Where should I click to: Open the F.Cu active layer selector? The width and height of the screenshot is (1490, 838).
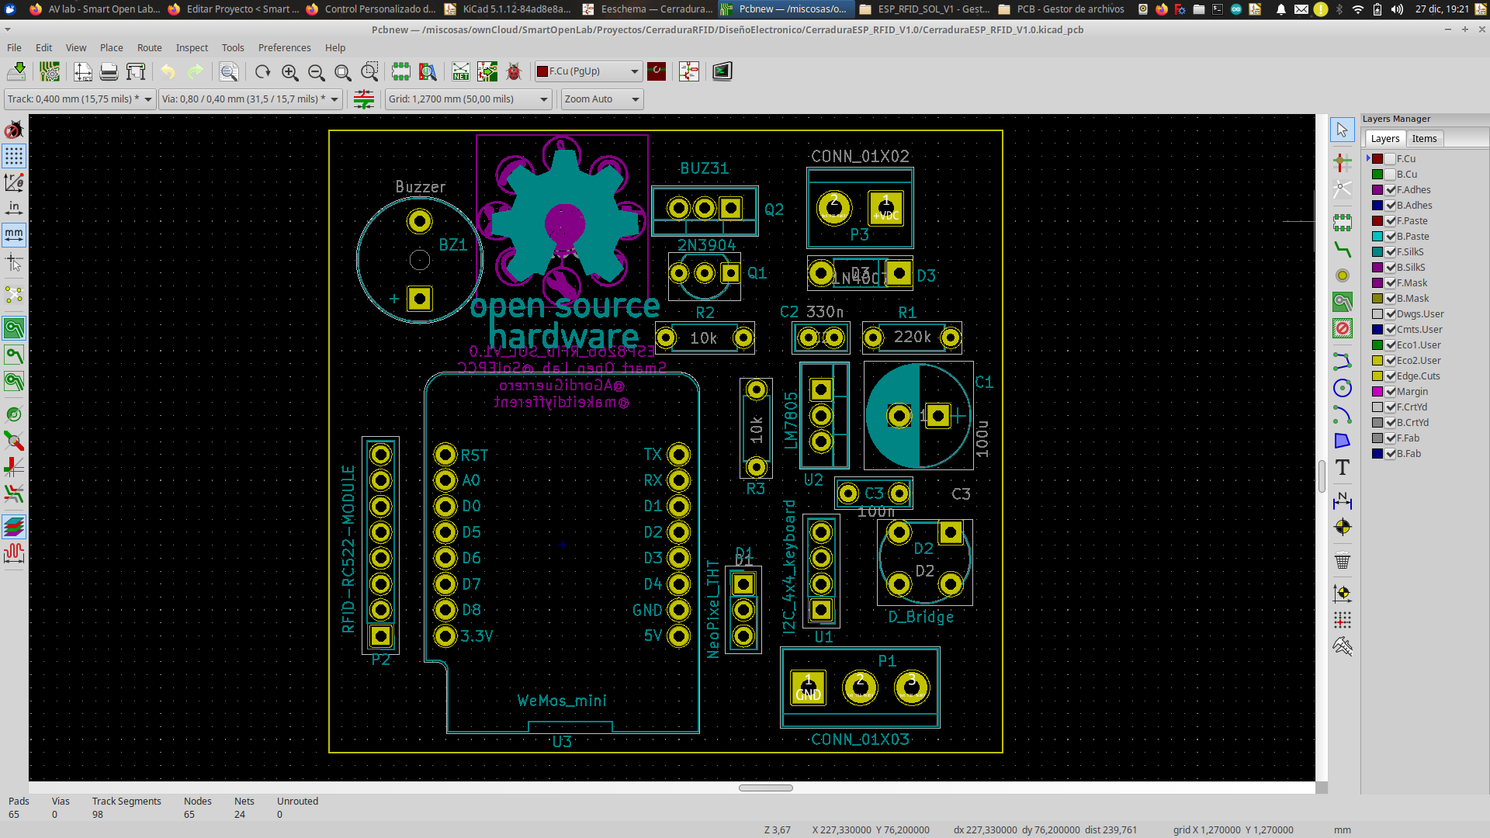coord(589,71)
